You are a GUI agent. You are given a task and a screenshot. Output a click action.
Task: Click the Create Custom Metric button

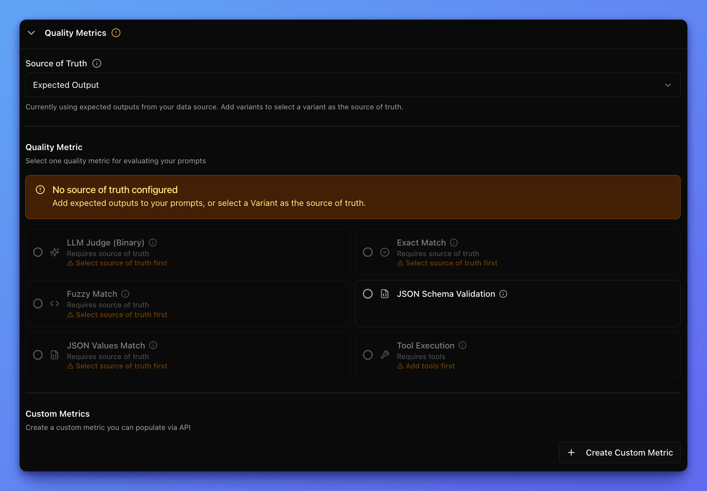pos(619,452)
